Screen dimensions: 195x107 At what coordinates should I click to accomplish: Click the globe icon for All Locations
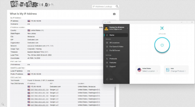pyautogui.click(x=107, y=43)
